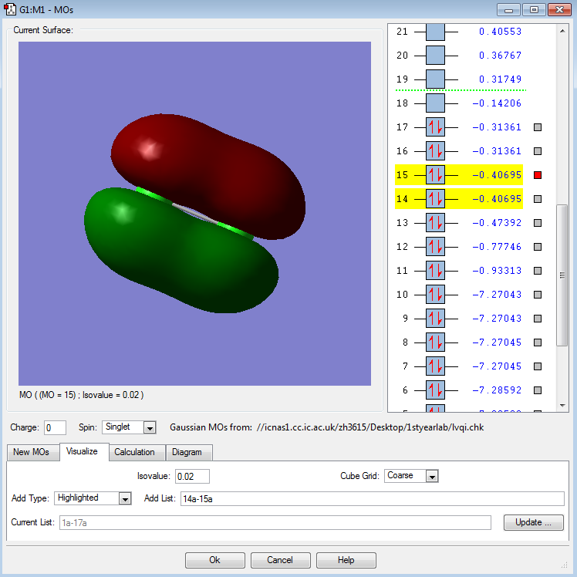577x577 pixels.
Task: Select the empty occupancy box of orbital 19
Action: [435, 79]
